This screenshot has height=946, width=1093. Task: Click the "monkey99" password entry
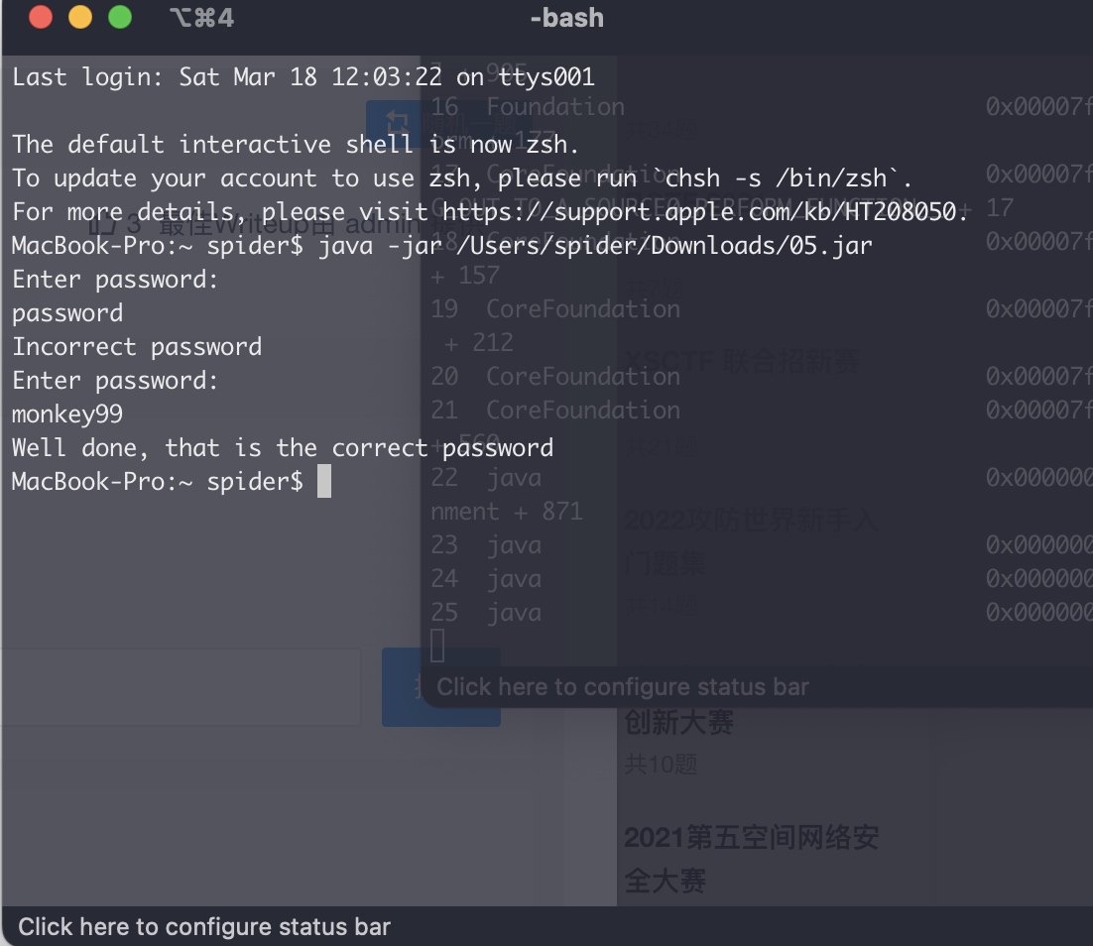click(x=67, y=414)
